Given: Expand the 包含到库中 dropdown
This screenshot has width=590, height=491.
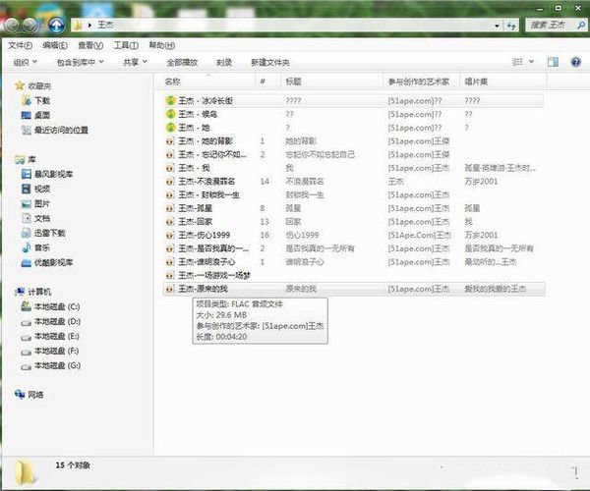Looking at the screenshot, I should point(80,62).
